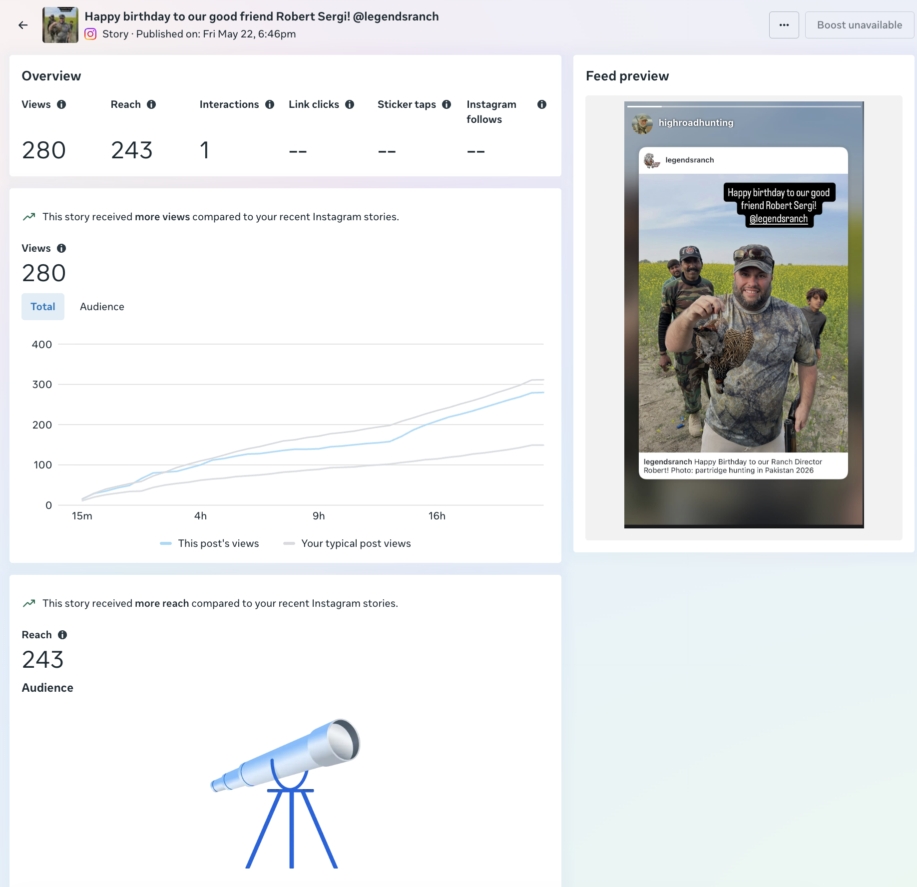Toggle Your typical post views legend entry

pos(347,543)
